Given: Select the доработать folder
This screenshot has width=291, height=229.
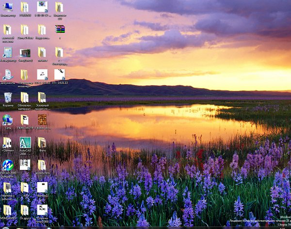Looking at the screenshot, I should [42, 165].
